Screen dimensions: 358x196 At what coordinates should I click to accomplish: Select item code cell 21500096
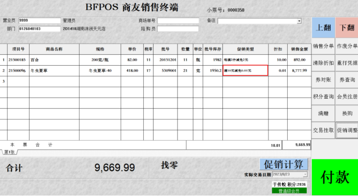(x=18, y=71)
